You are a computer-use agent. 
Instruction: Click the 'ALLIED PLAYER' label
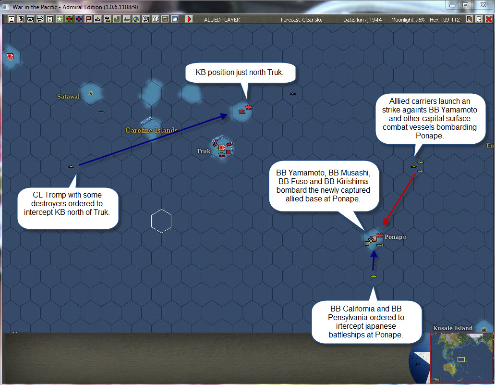pyautogui.click(x=222, y=20)
